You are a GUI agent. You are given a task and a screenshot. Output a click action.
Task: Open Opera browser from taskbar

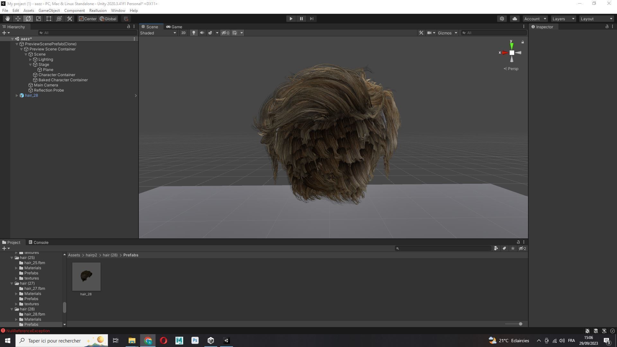(164, 341)
